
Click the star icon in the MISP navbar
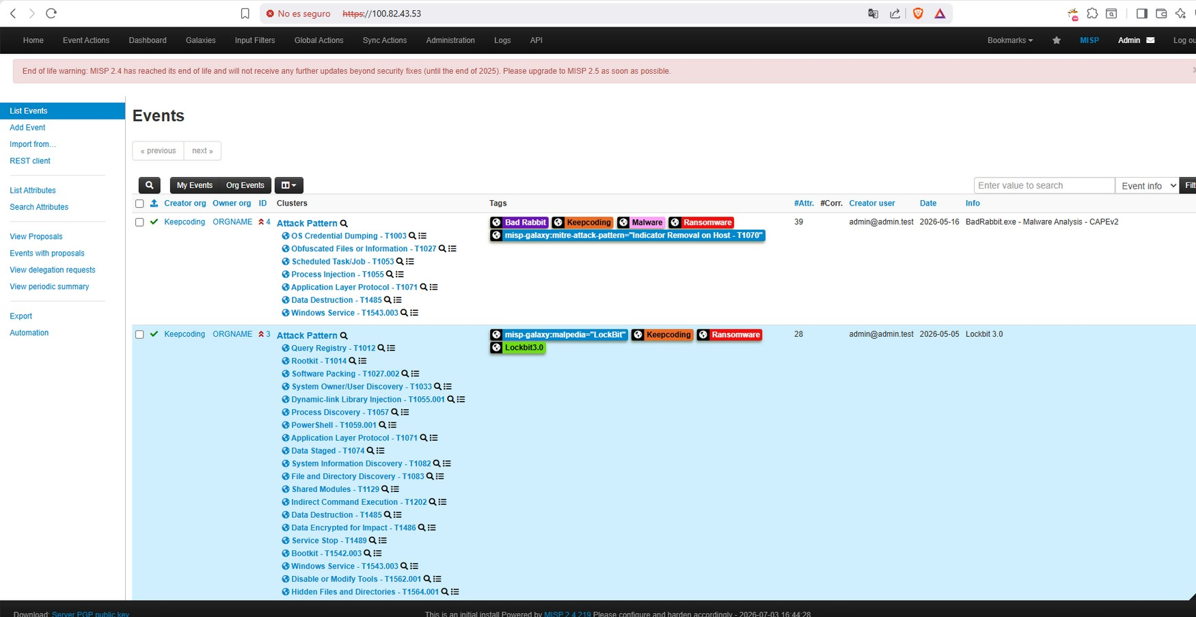tap(1057, 40)
